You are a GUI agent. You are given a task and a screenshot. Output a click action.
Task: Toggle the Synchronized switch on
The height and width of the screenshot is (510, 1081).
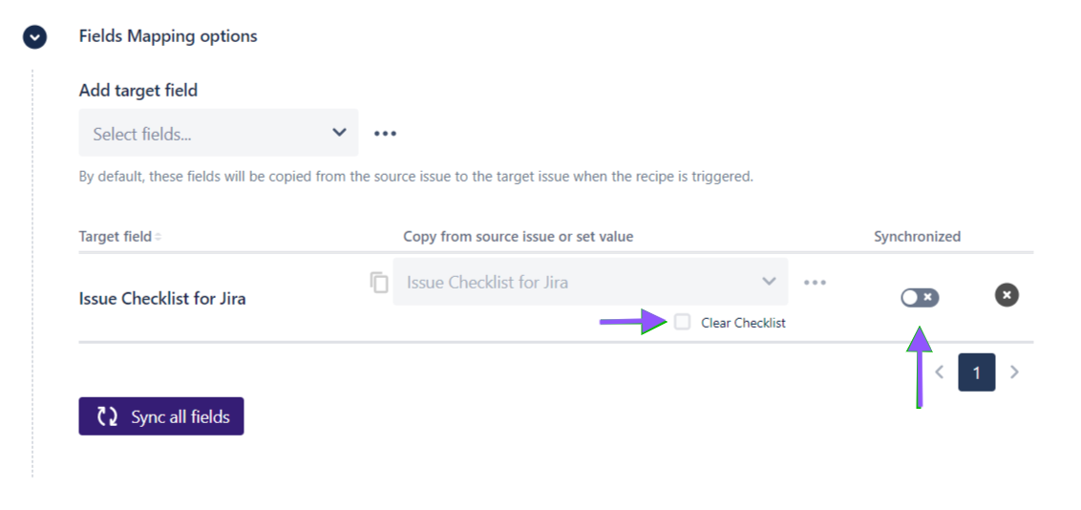click(919, 298)
